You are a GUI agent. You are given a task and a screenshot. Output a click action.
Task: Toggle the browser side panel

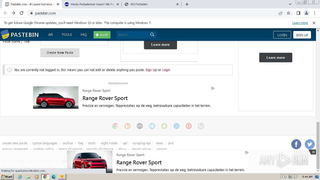(298, 13)
